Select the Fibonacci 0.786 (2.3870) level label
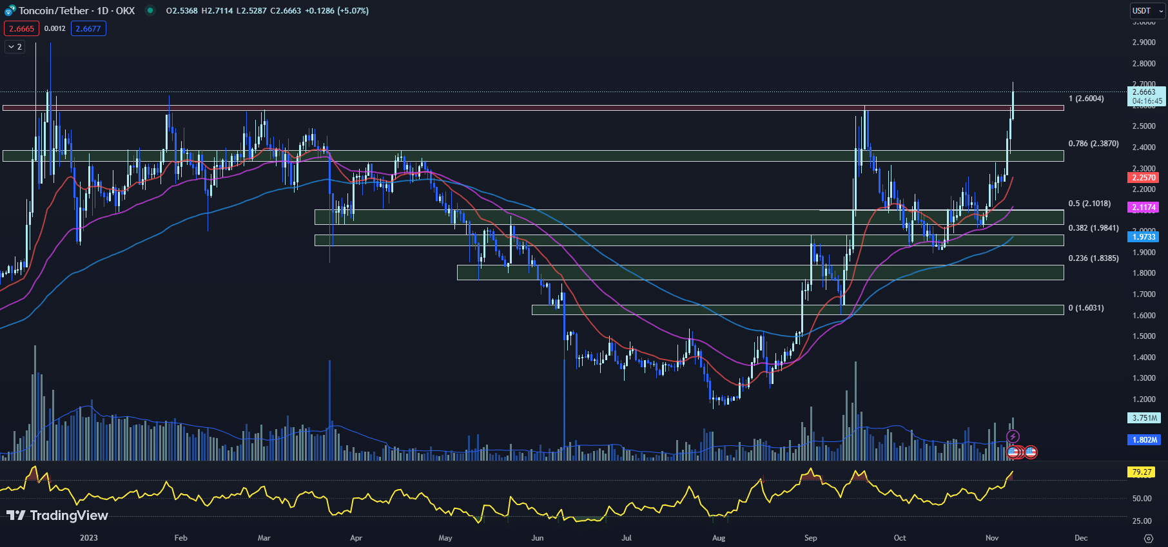The height and width of the screenshot is (547, 1168). pos(1093,144)
